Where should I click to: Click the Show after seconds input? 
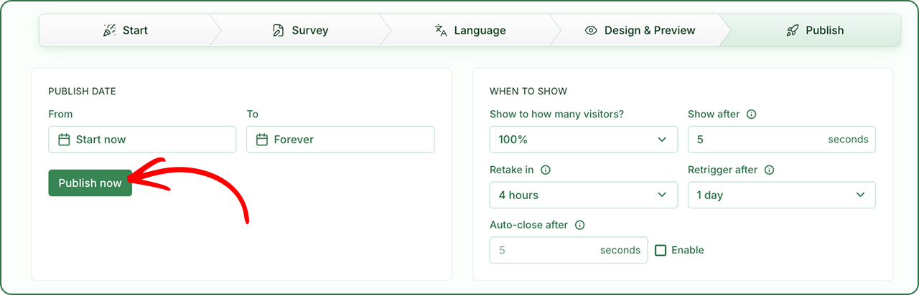pos(782,140)
